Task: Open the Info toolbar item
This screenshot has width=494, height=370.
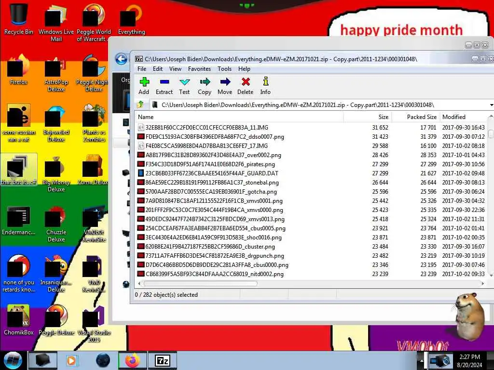Action: (x=265, y=86)
